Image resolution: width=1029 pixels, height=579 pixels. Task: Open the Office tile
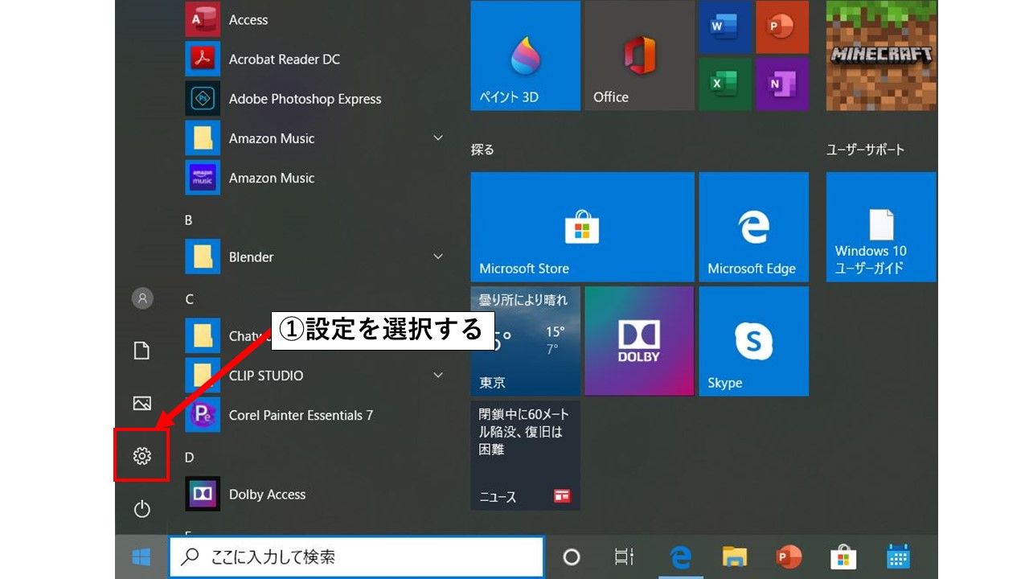(639, 55)
